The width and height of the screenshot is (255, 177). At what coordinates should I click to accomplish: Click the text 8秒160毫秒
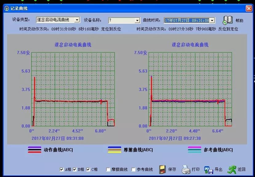pos(89,29)
